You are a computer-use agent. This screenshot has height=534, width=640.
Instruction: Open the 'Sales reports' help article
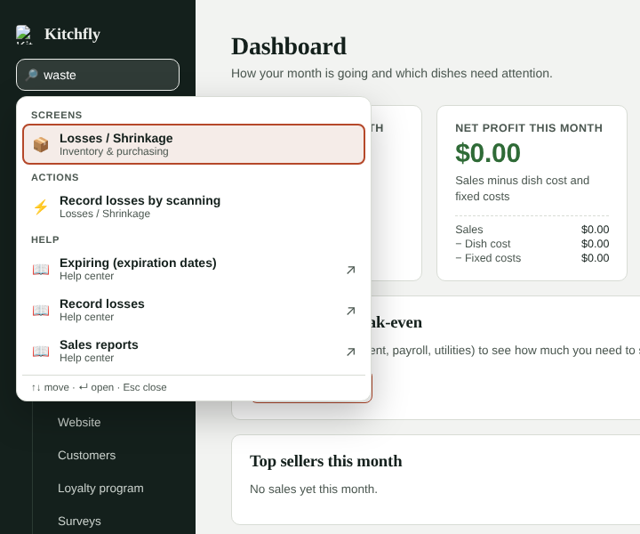(194, 351)
